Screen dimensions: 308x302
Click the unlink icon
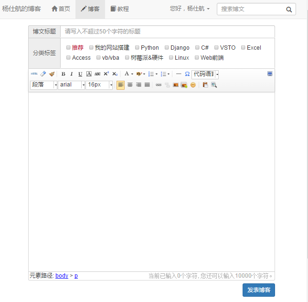pyautogui.click(x=167, y=85)
